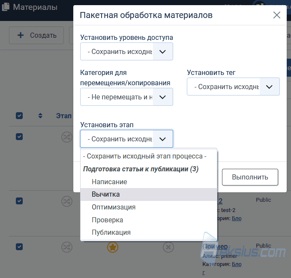Click the Выполнить button
Viewport: 291px width, 278px height.
250,177
